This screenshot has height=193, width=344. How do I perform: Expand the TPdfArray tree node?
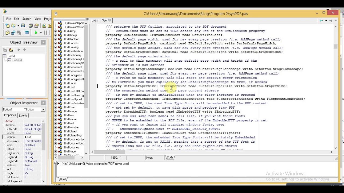(56, 31)
